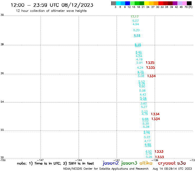Select the pink legend color swatch
Screen dimensions: 195x171
[184, 3]
